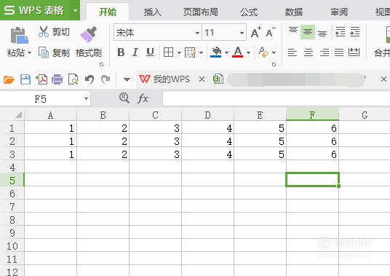This screenshot has height=276, width=390.
Task: Click the Paste clipboard icon
Action: point(19,36)
